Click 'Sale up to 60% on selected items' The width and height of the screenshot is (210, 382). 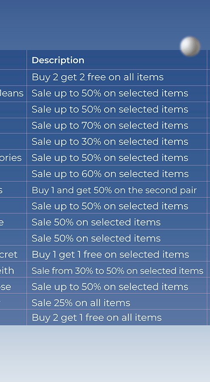pos(110,174)
